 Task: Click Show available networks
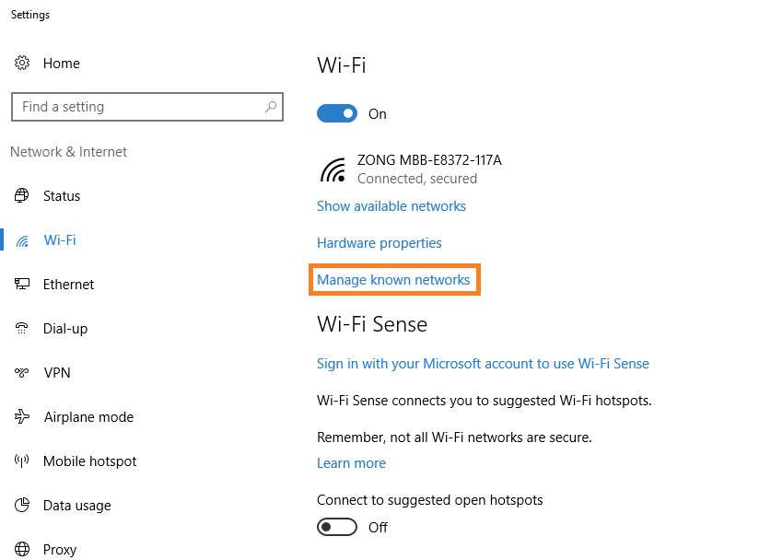[x=391, y=205]
